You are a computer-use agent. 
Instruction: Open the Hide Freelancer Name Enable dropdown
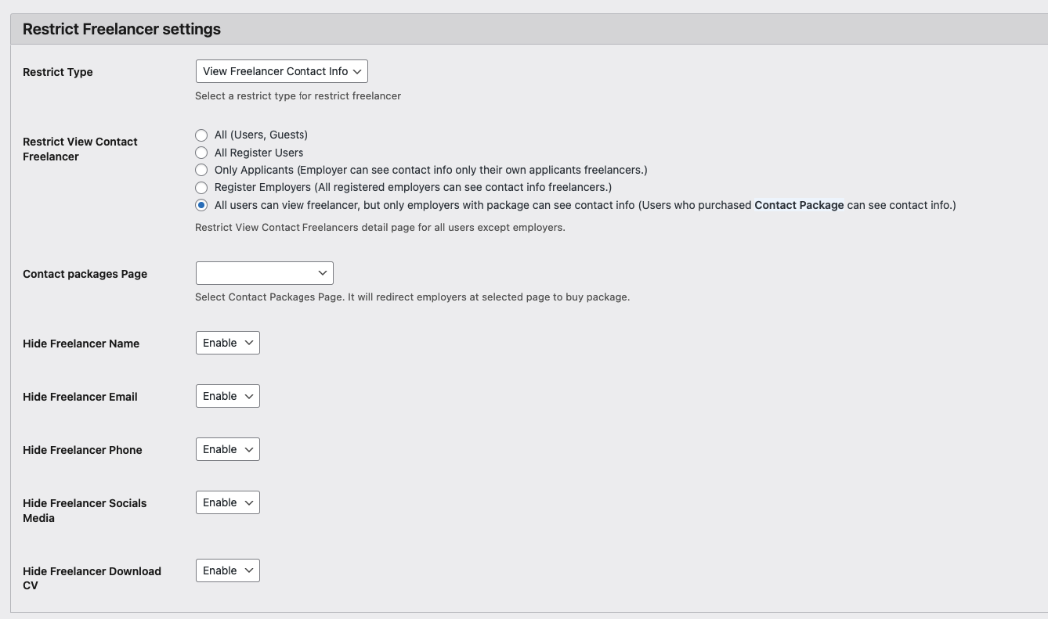[227, 343]
